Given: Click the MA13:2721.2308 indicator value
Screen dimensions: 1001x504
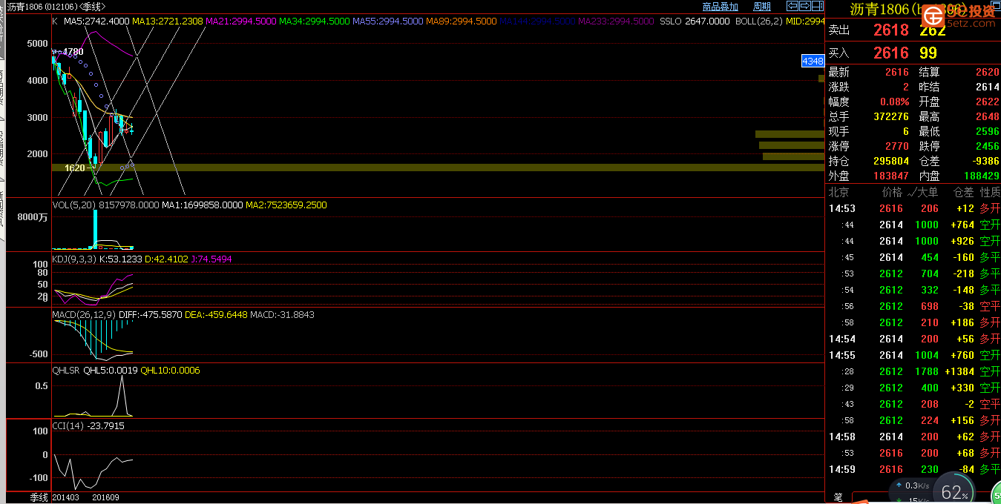Looking at the screenshot, I should tap(168, 21).
